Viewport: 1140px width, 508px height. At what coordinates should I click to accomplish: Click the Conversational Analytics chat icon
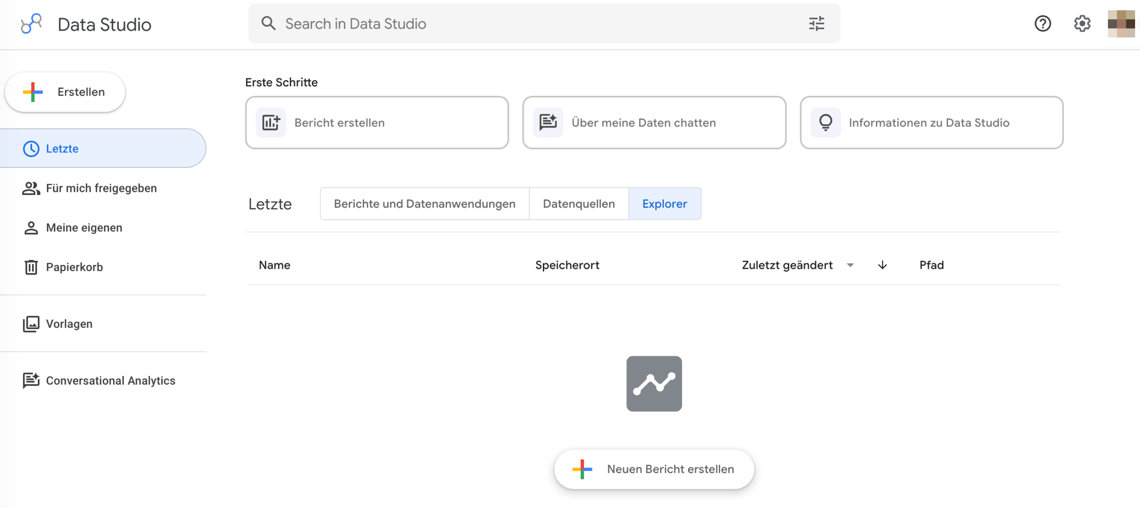tap(31, 381)
